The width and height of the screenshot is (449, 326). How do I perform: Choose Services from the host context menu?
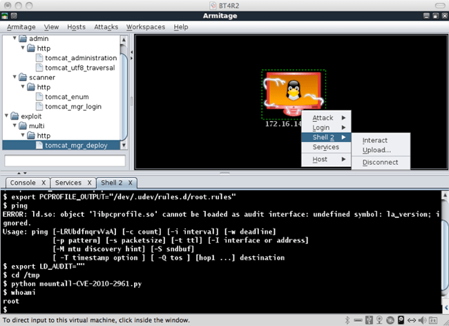(x=326, y=147)
